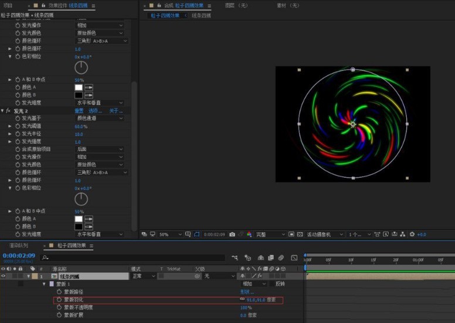Select the 线条四溅 viewer tab
Image resolution: width=455 pixels, height=323 pixels.
201,16
